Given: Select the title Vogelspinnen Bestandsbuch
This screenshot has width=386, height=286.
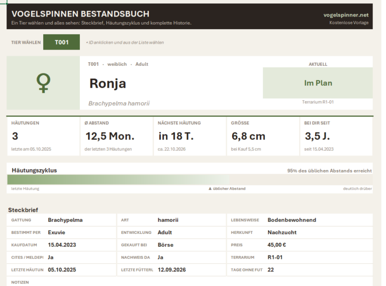Looking at the screenshot, I should click(x=80, y=14).
